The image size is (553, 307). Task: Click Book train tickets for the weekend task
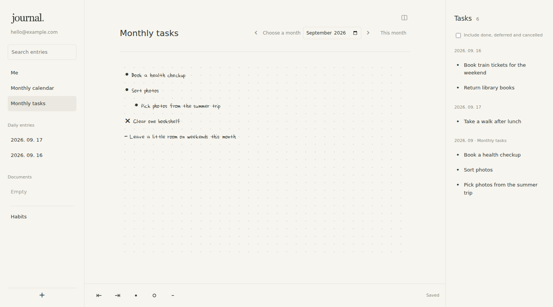click(x=495, y=69)
